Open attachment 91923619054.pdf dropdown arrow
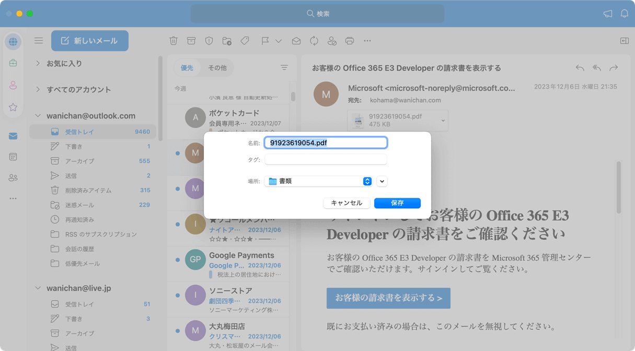 [x=443, y=121]
